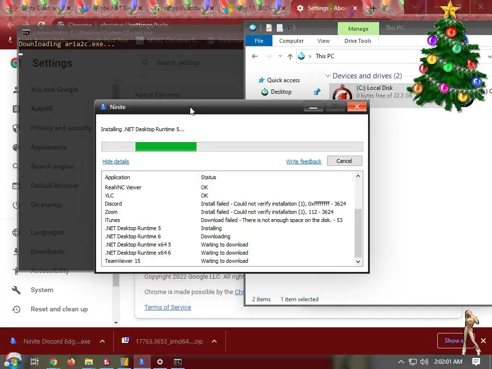Click the Ninite installation progress bar
Image resolution: width=492 pixels, height=369 pixels.
coord(232,147)
